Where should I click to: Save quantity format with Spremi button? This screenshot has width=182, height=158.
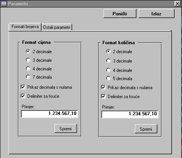(x=146, y=129)
